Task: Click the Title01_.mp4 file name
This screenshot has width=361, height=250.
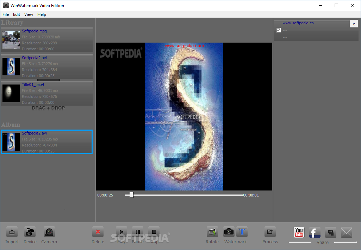Action: point(33,85)
